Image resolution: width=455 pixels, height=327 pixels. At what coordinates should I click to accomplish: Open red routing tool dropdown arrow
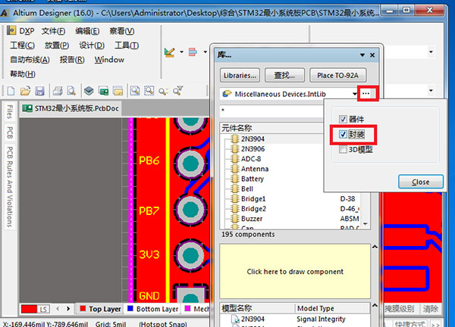(206, 52)
